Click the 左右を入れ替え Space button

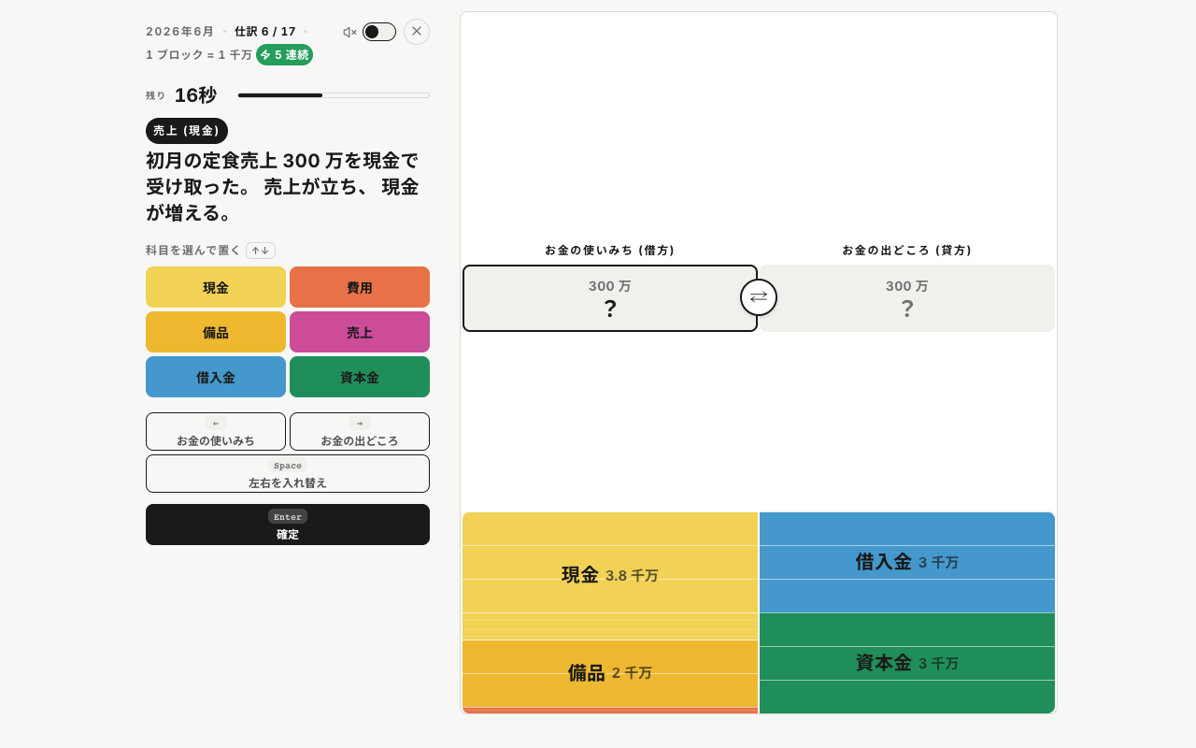click(x=288, y=473)
